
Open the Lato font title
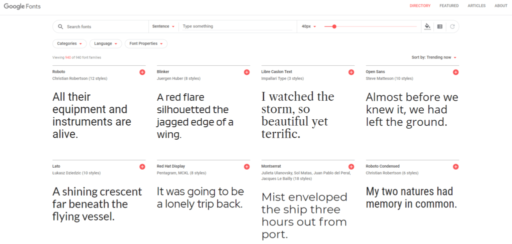point(56,166)
